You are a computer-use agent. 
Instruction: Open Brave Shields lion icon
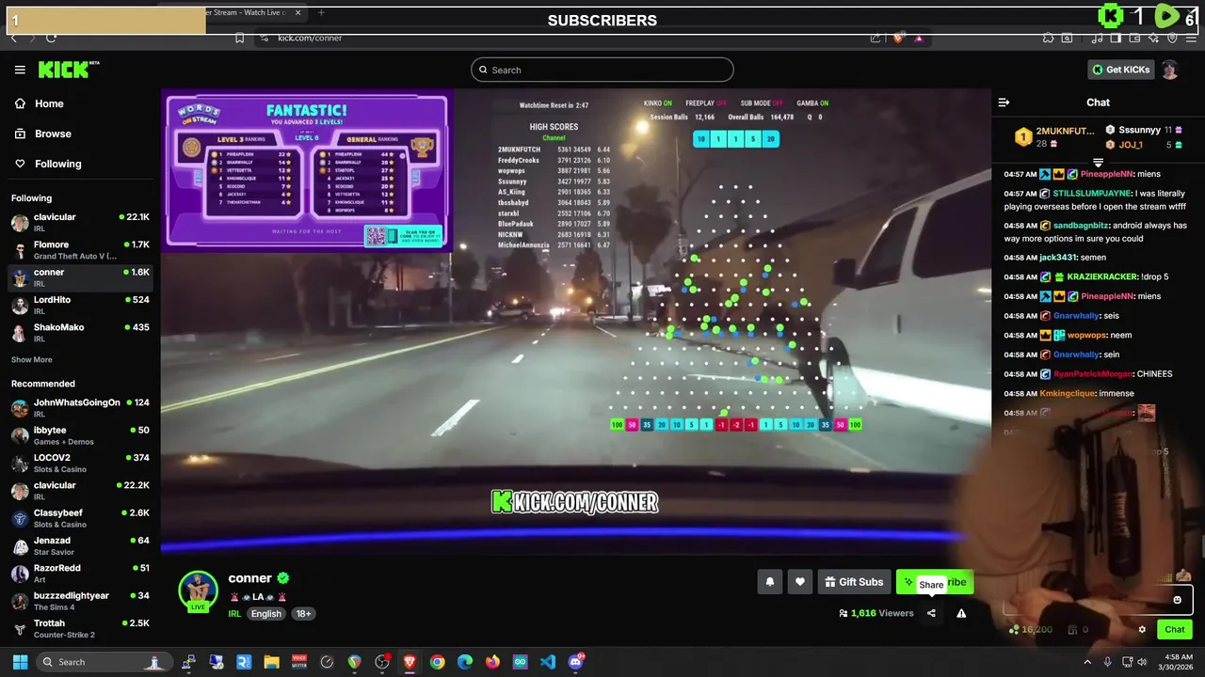898,38
